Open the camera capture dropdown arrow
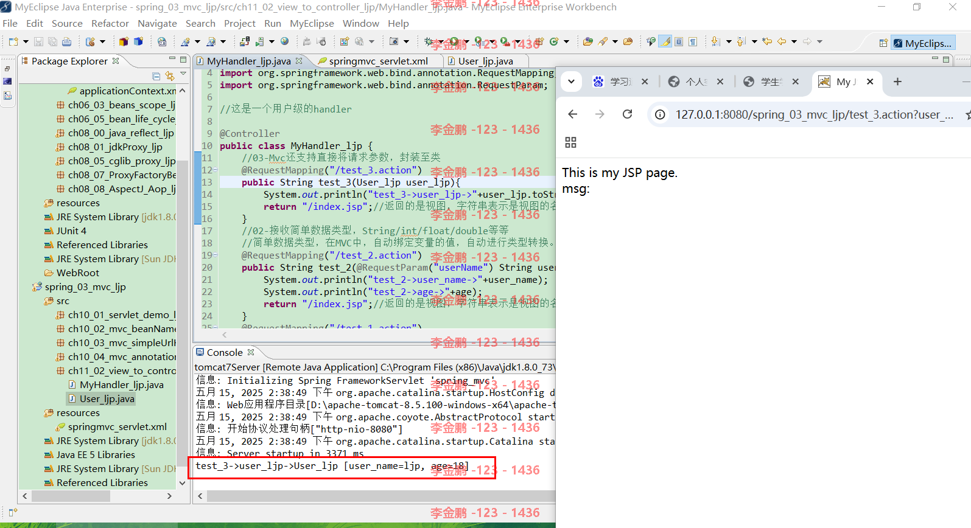Image resolution: width=971 pixels, height=528 pixels. tap(406, 42)
